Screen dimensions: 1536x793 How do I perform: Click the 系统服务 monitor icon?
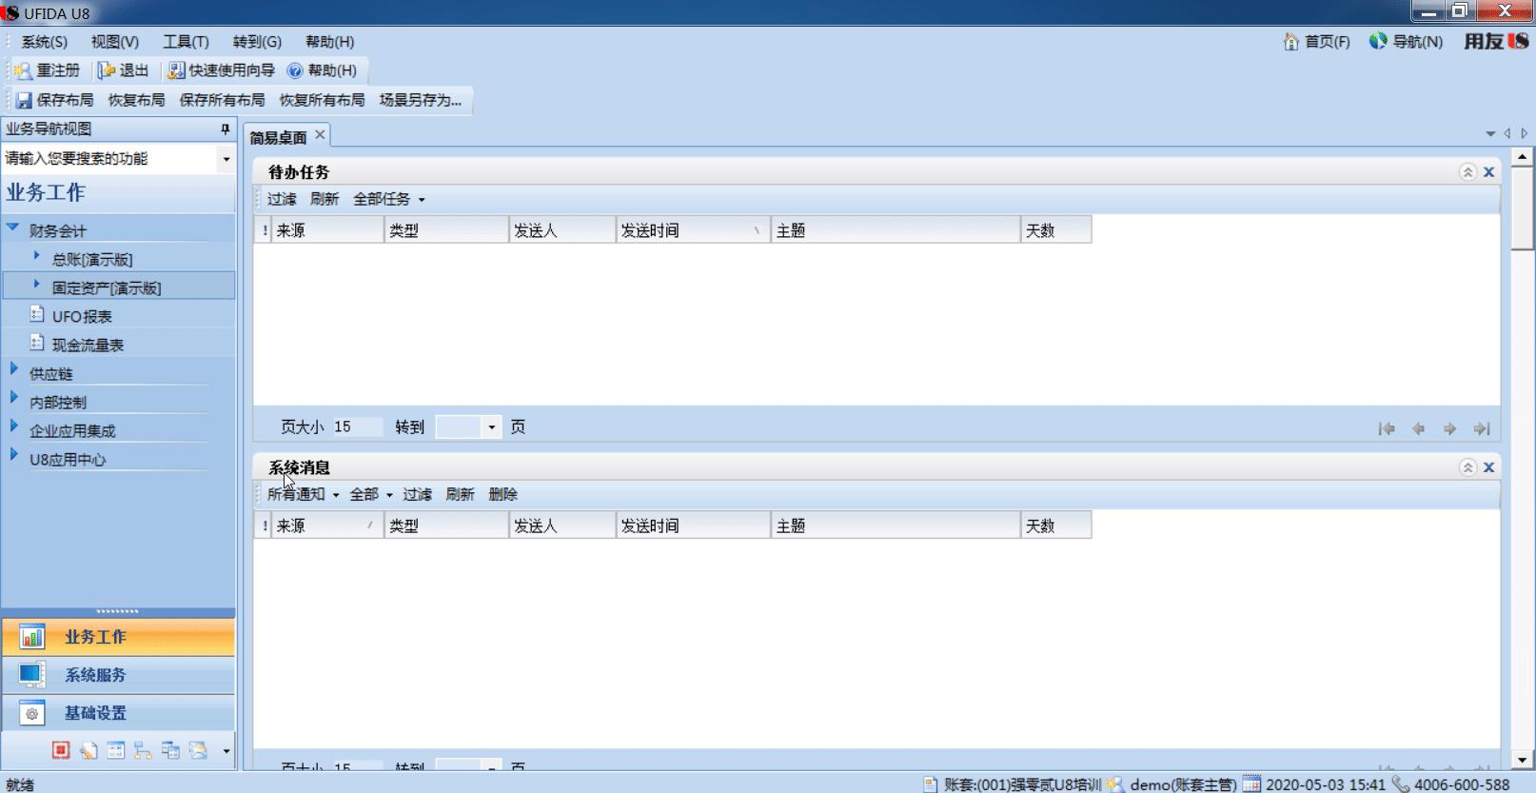coord(31,675)
